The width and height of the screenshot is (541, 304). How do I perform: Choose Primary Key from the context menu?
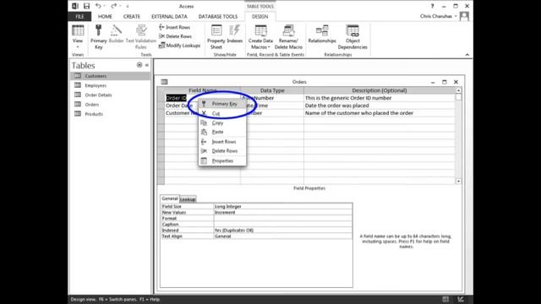coord(222,104)
